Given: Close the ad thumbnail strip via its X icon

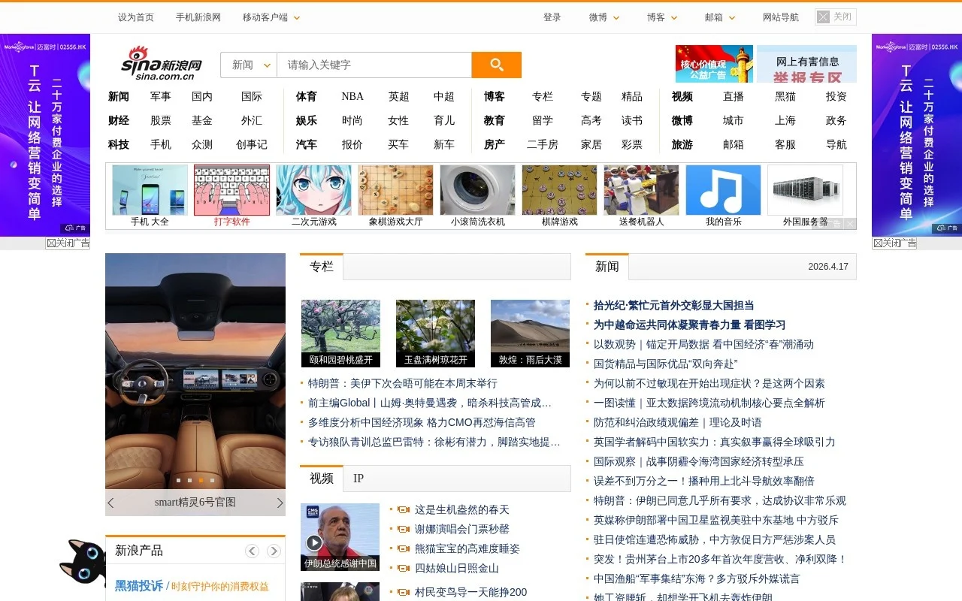Looking at the screenshot, I should click(x=850, y=223).
